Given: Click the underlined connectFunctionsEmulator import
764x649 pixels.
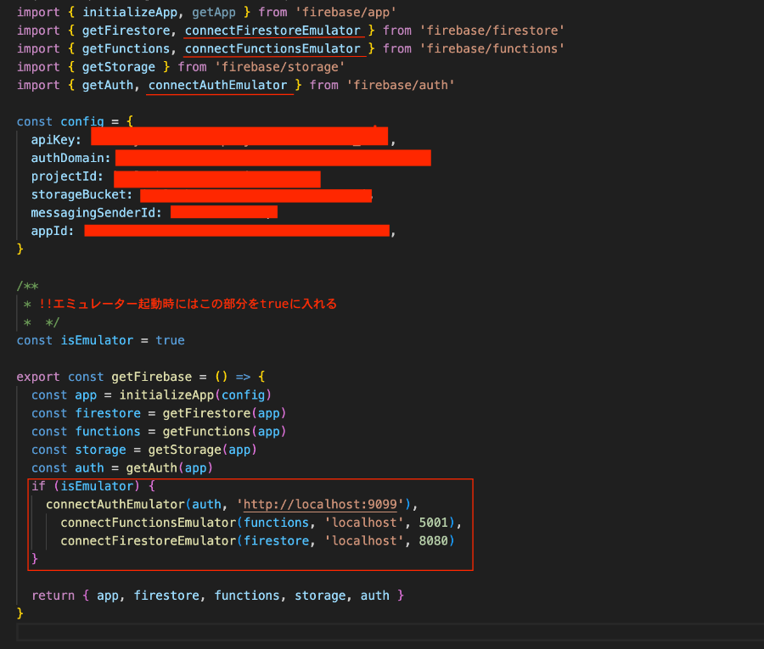Looking at the screenshot, I should 272,48.
